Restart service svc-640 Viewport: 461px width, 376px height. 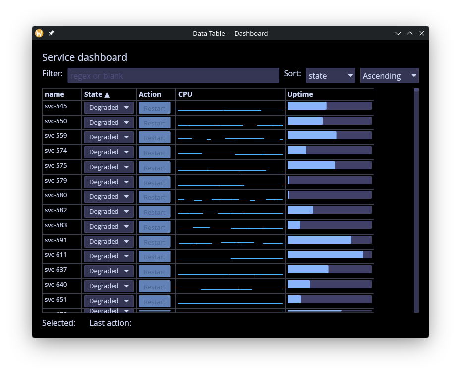tap(155, 286)
